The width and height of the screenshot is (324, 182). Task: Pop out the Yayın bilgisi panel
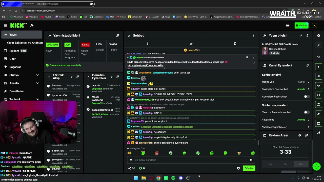[x=307, y=36]
